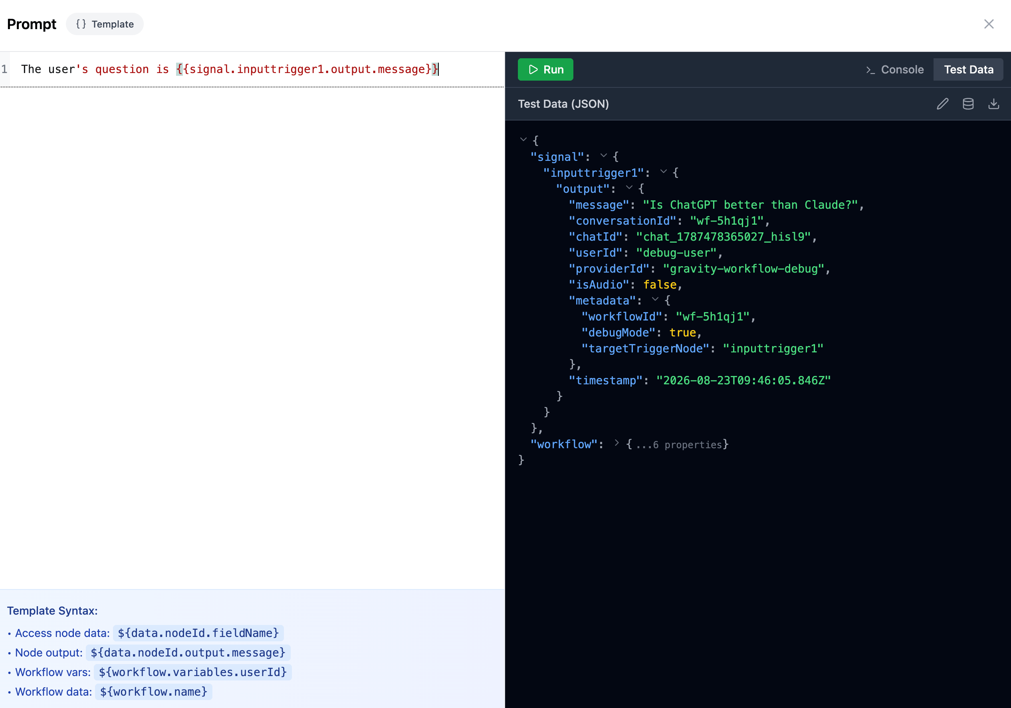Click the ${data.nodeId.fieldName} syntax example
This screenshot has height=708, width=1011.
point(198,633)
